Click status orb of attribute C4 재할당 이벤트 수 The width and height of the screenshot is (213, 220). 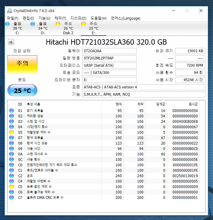pyautogui.click(x=11, y=181)
